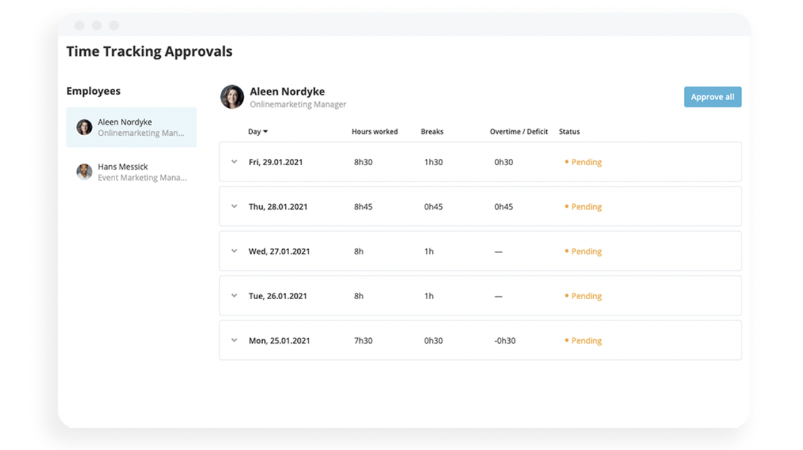Click the Pending status for Mon, 25.01.2021
Image resolution: width=803 pixels, height=450 pixels.
[x=586, y=341]
